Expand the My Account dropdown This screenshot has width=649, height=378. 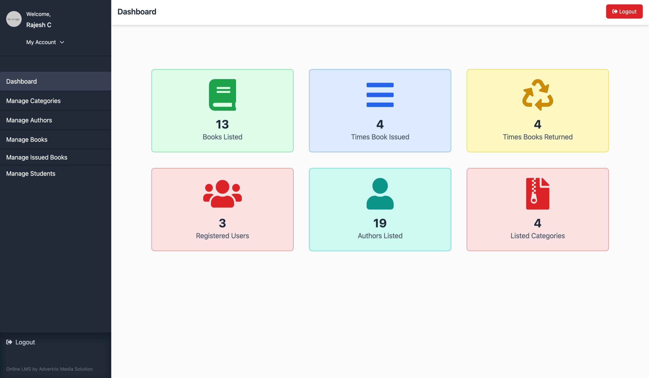(x=41, y=42)
